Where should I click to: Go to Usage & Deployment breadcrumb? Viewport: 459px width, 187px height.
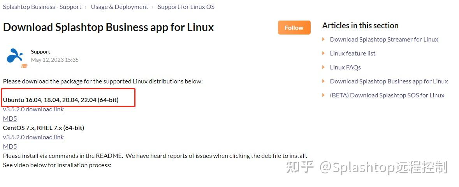(x=120, y=7)
